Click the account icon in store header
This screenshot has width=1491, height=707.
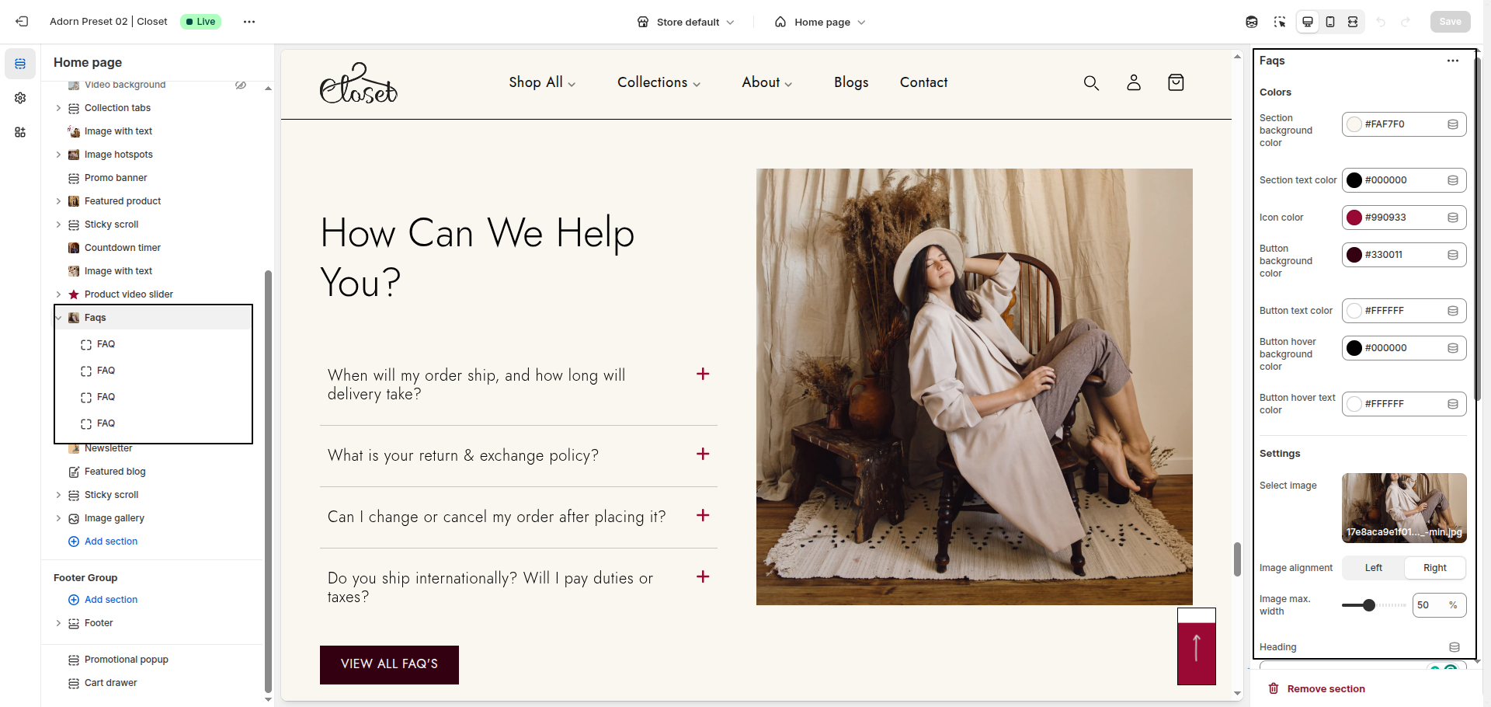tap(1134, 82)
